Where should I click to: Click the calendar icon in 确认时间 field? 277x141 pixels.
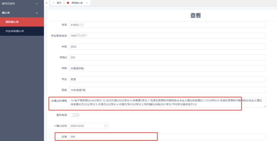(106, 126)
